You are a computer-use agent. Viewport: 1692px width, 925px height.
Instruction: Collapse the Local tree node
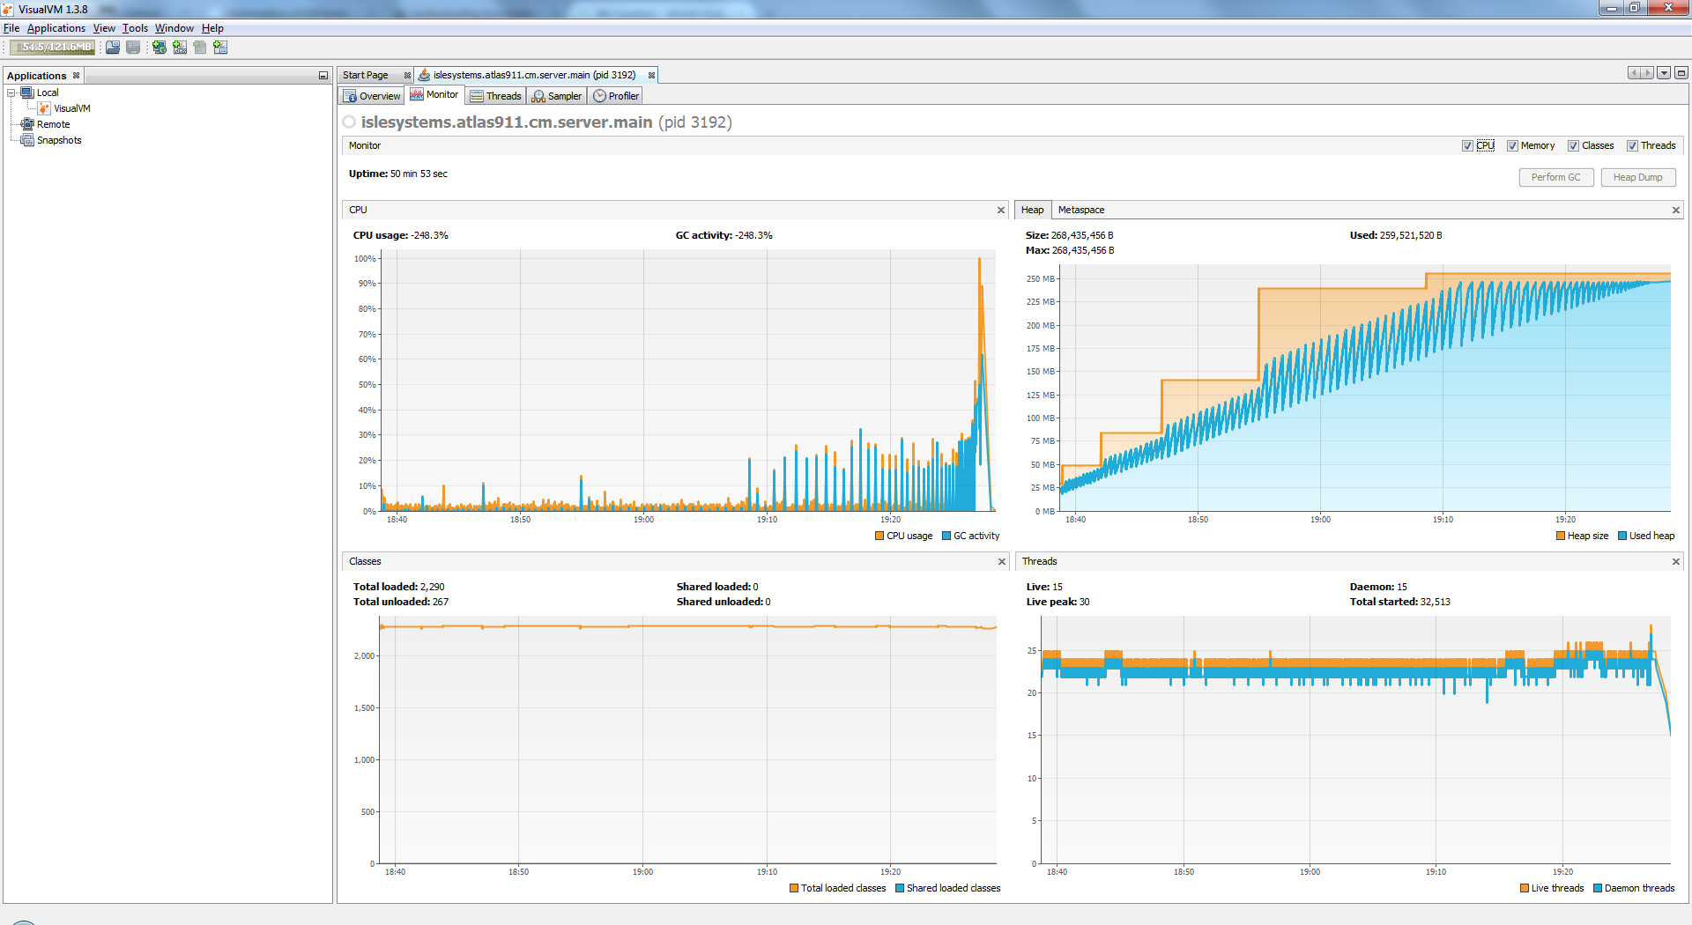(11, 92)
